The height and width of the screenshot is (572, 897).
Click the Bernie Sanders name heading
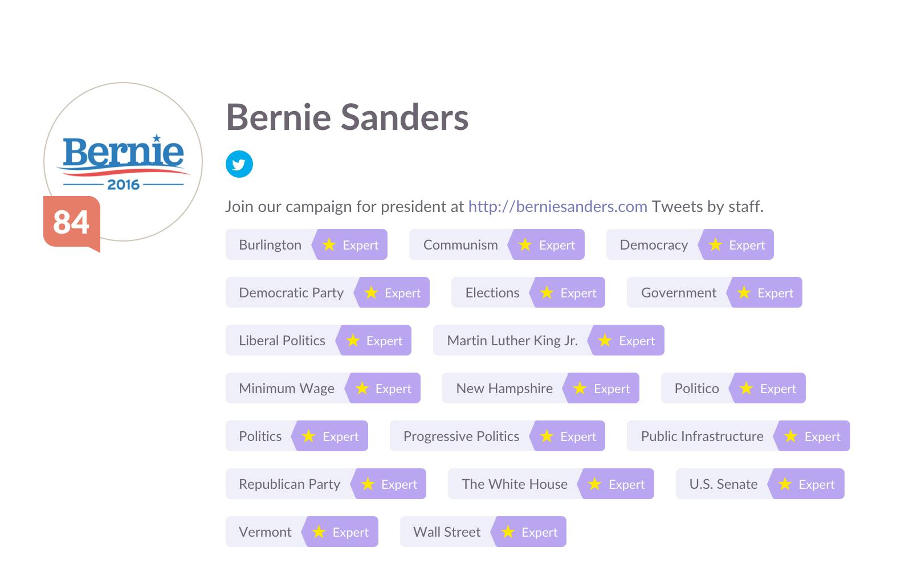click(347, 117)
